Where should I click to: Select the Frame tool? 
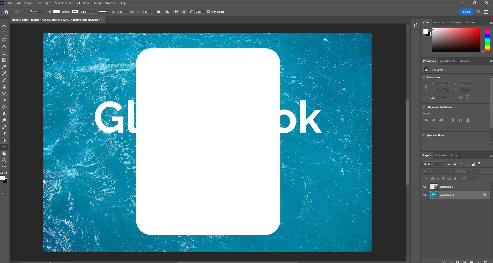pos(4,60)
